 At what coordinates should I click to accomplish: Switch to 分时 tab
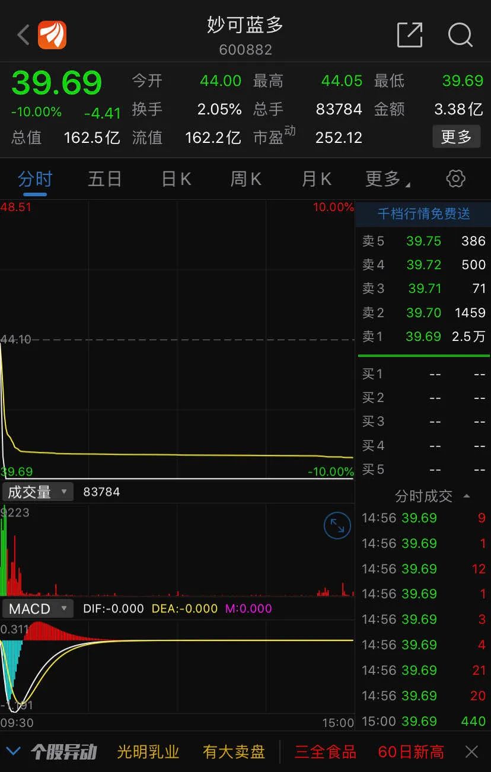35,178
